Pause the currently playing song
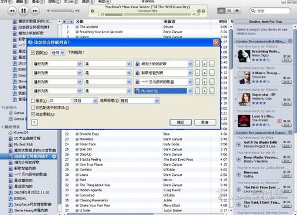Screen dimensions: 297x215 click(x=23, y=11)
